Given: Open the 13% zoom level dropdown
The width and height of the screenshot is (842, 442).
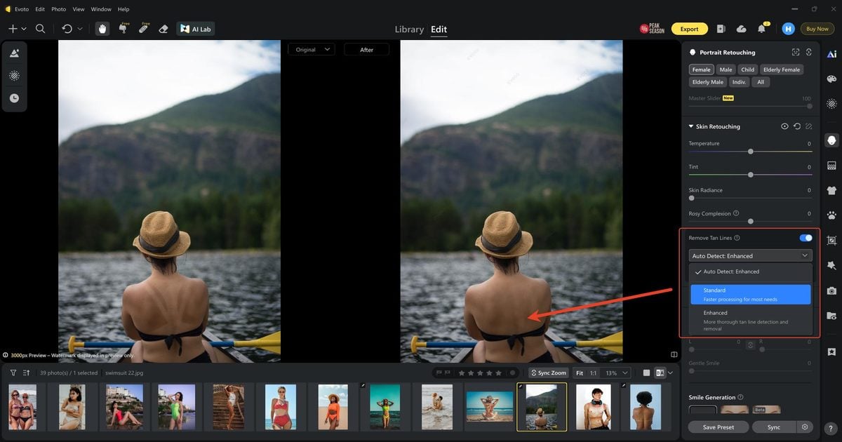Looking at the screenshot, I should coord(616,373).
